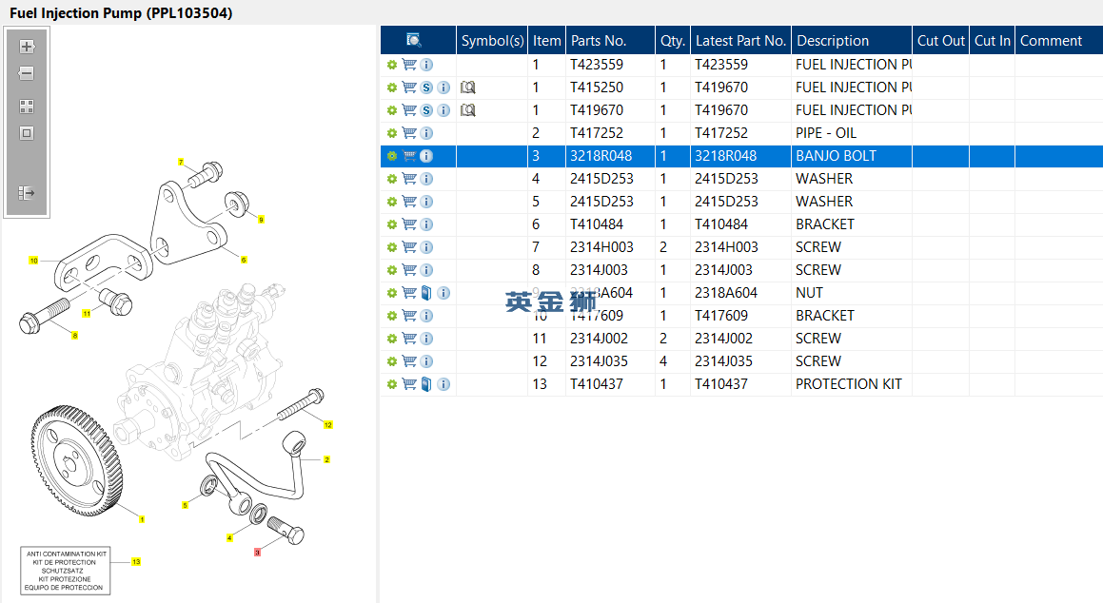The image size is (1103, 603).
Task: Open info for PROTECTION KIT T410437
Action: (x=443, y=384)
